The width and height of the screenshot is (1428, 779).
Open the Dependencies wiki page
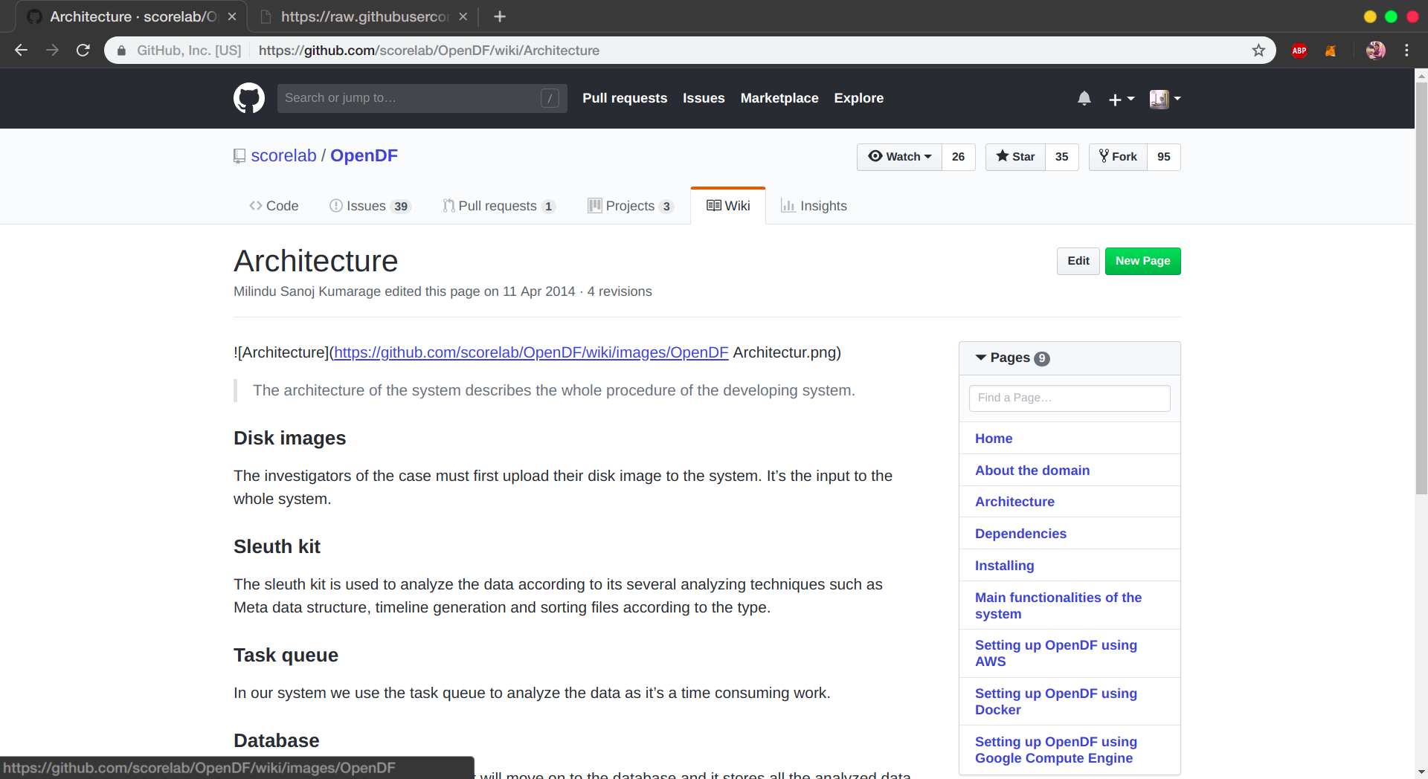pos(1020,534)
